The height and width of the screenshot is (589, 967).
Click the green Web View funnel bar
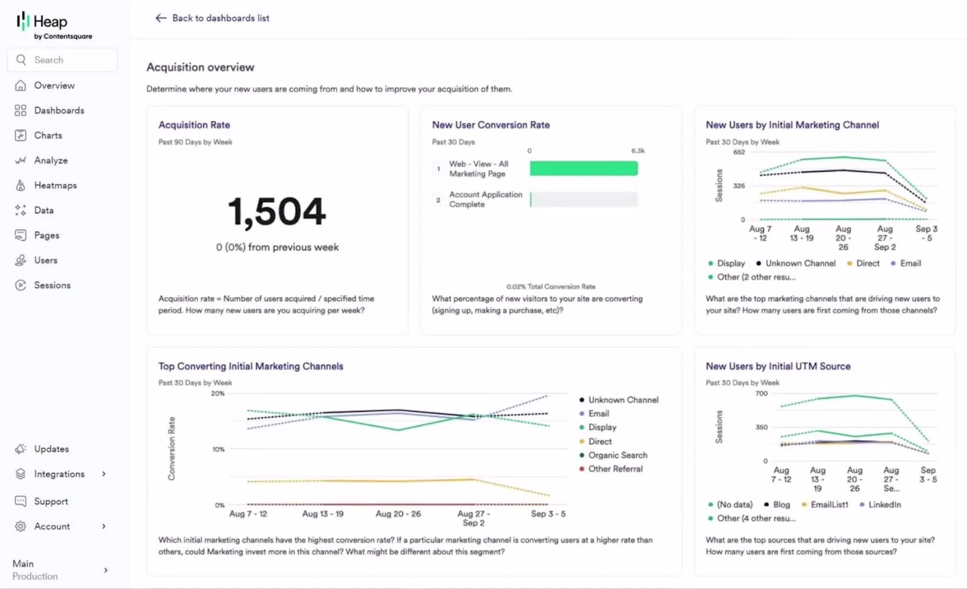[583, 169]
